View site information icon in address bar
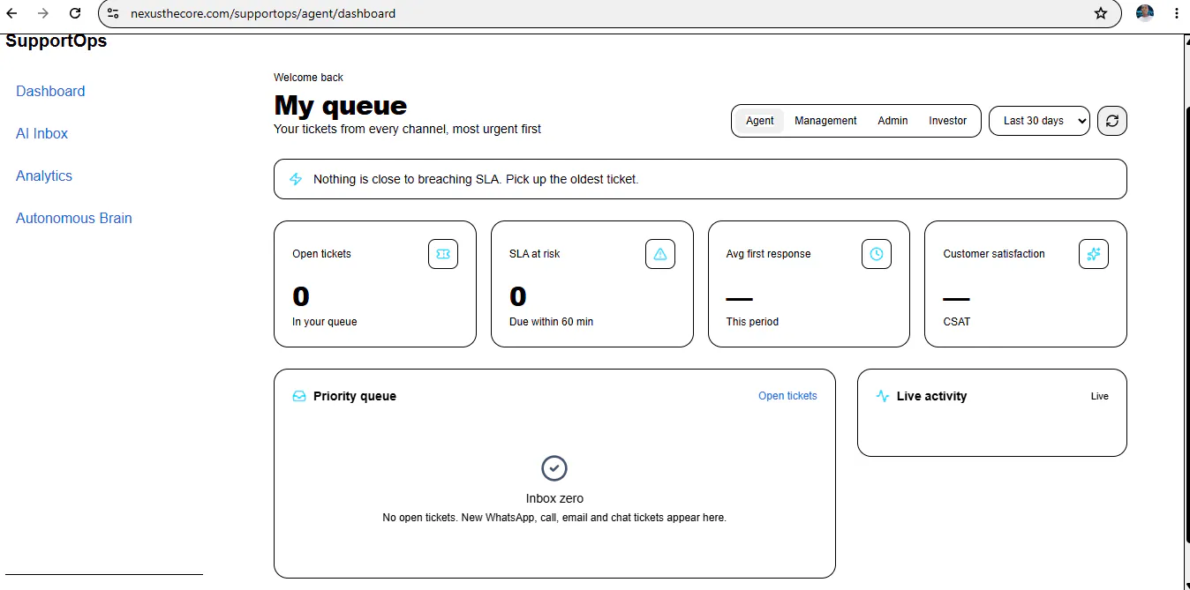Screen dimensions: 1190x590 point(113,13)
